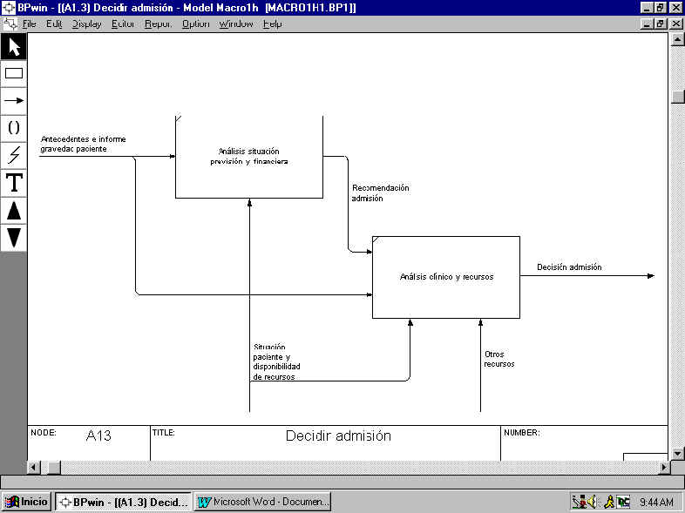Click the horizontal scrollbar left arrow
Image resolution: width=685 pixels, height=513 pixels.
click(x=34, y=467)
